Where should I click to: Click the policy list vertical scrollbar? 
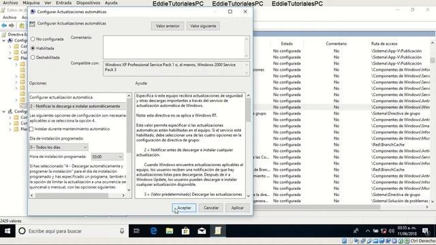[x=433, y=60]
